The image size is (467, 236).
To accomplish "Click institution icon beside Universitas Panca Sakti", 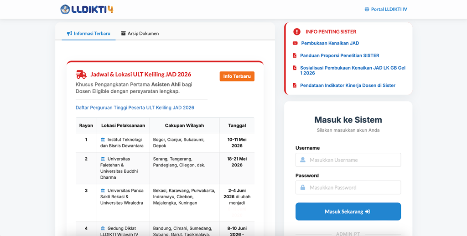I will 103,191.
